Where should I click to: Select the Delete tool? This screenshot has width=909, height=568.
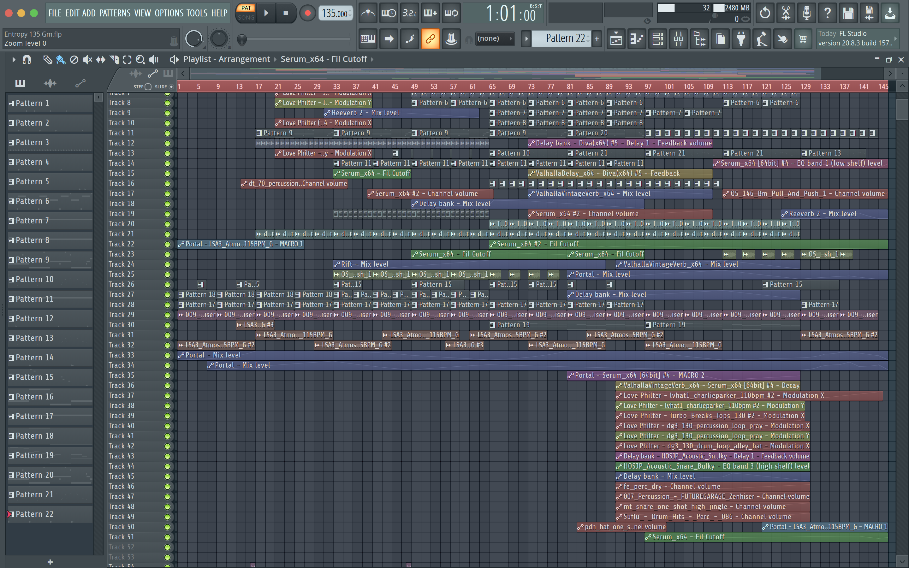click(x=74, y=59)
